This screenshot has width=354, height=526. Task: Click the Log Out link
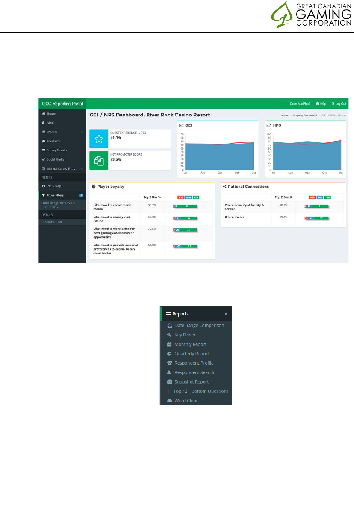tap(339, 104)
